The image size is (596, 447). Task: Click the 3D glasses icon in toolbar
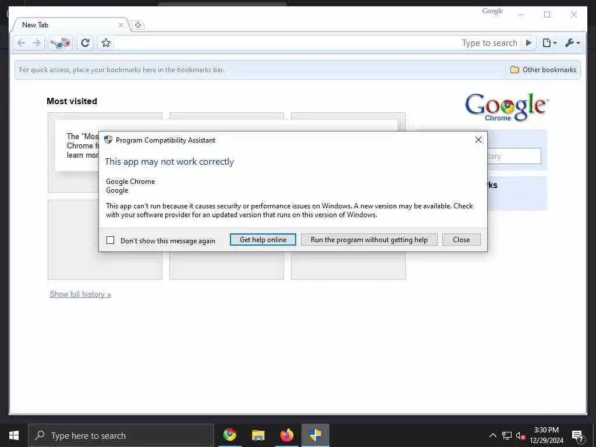coord(61,43)
